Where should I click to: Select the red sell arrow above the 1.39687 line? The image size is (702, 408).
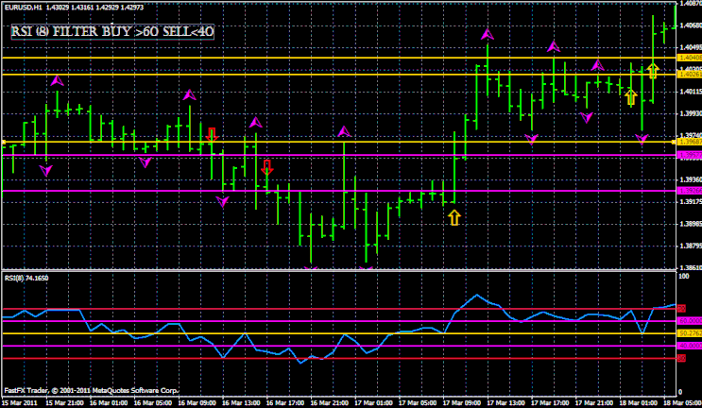click(x=213, y=135)
